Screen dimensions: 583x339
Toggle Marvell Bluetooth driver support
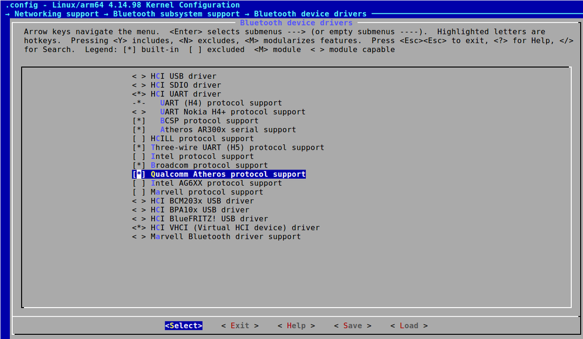(x=217, y=236)
